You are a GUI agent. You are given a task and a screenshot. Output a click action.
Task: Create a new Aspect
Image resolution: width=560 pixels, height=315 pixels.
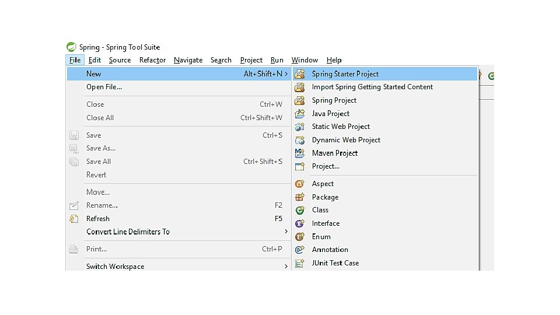coord(385,184)
